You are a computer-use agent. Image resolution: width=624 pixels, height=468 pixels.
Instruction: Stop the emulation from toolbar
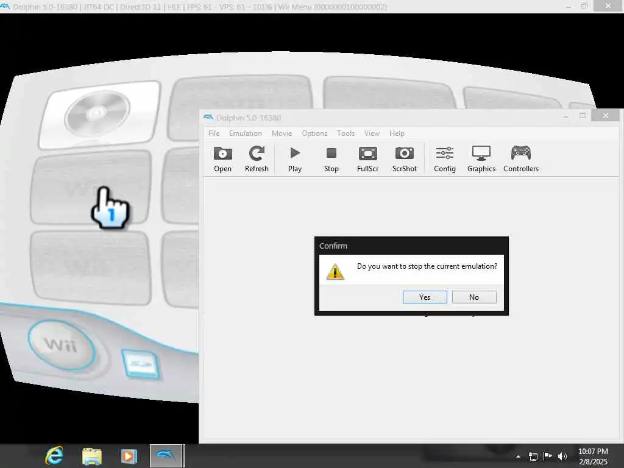click(331, 159)
